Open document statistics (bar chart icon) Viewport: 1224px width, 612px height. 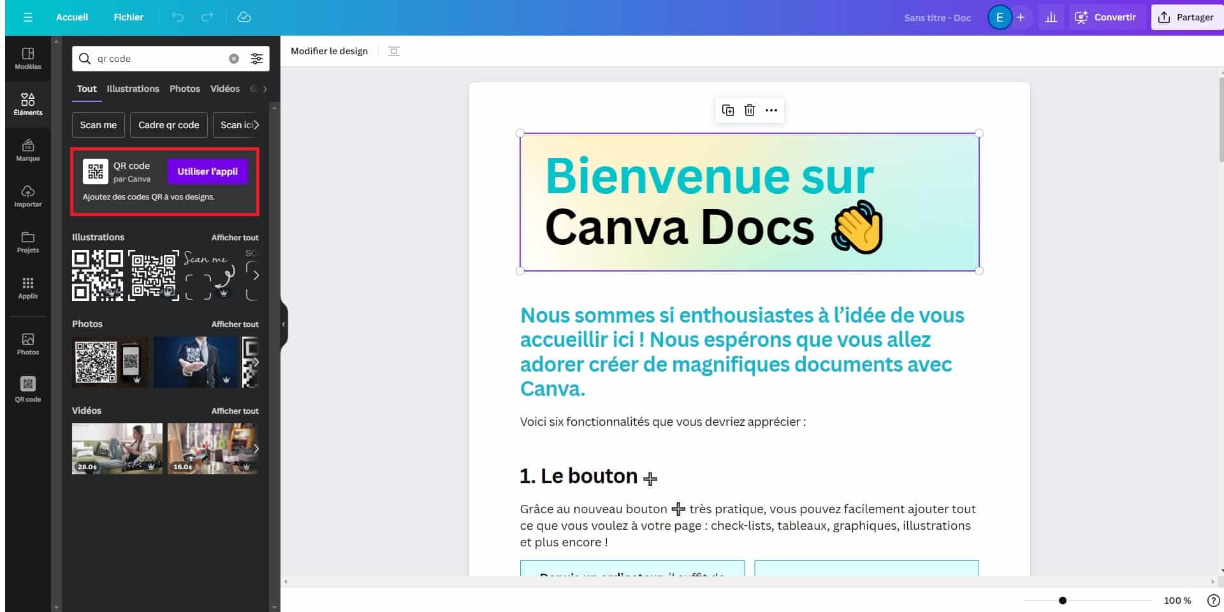(x=1052, y=17)
